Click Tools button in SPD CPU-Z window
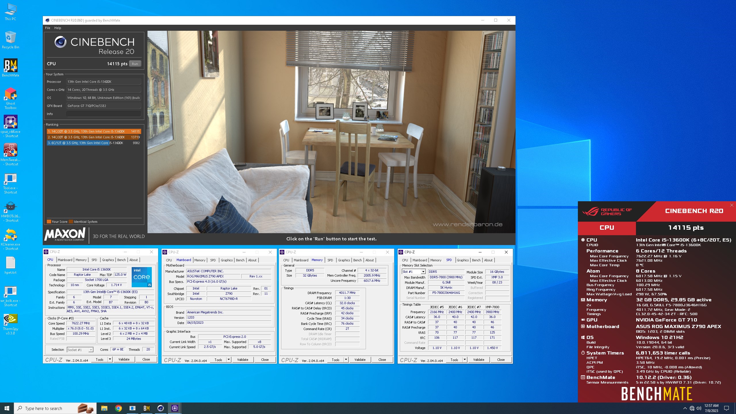The image size is (736, 414). pos(454,360)
